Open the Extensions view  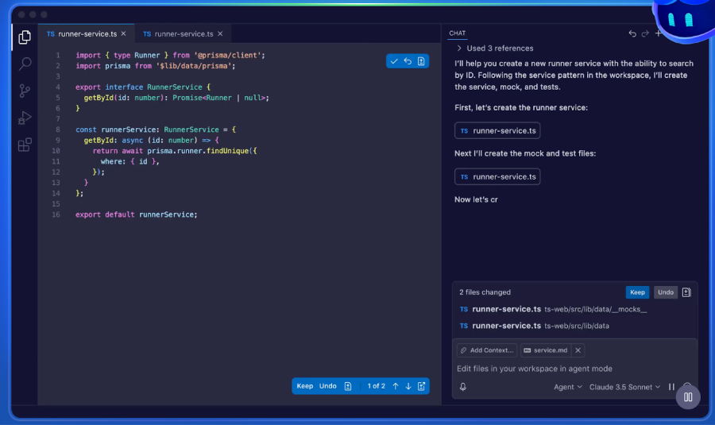(25, 145)
